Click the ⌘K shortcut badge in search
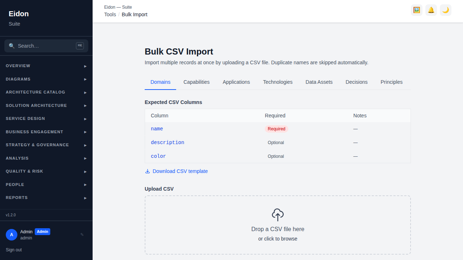Screen dimensions: 463x260 coord(80,45)
